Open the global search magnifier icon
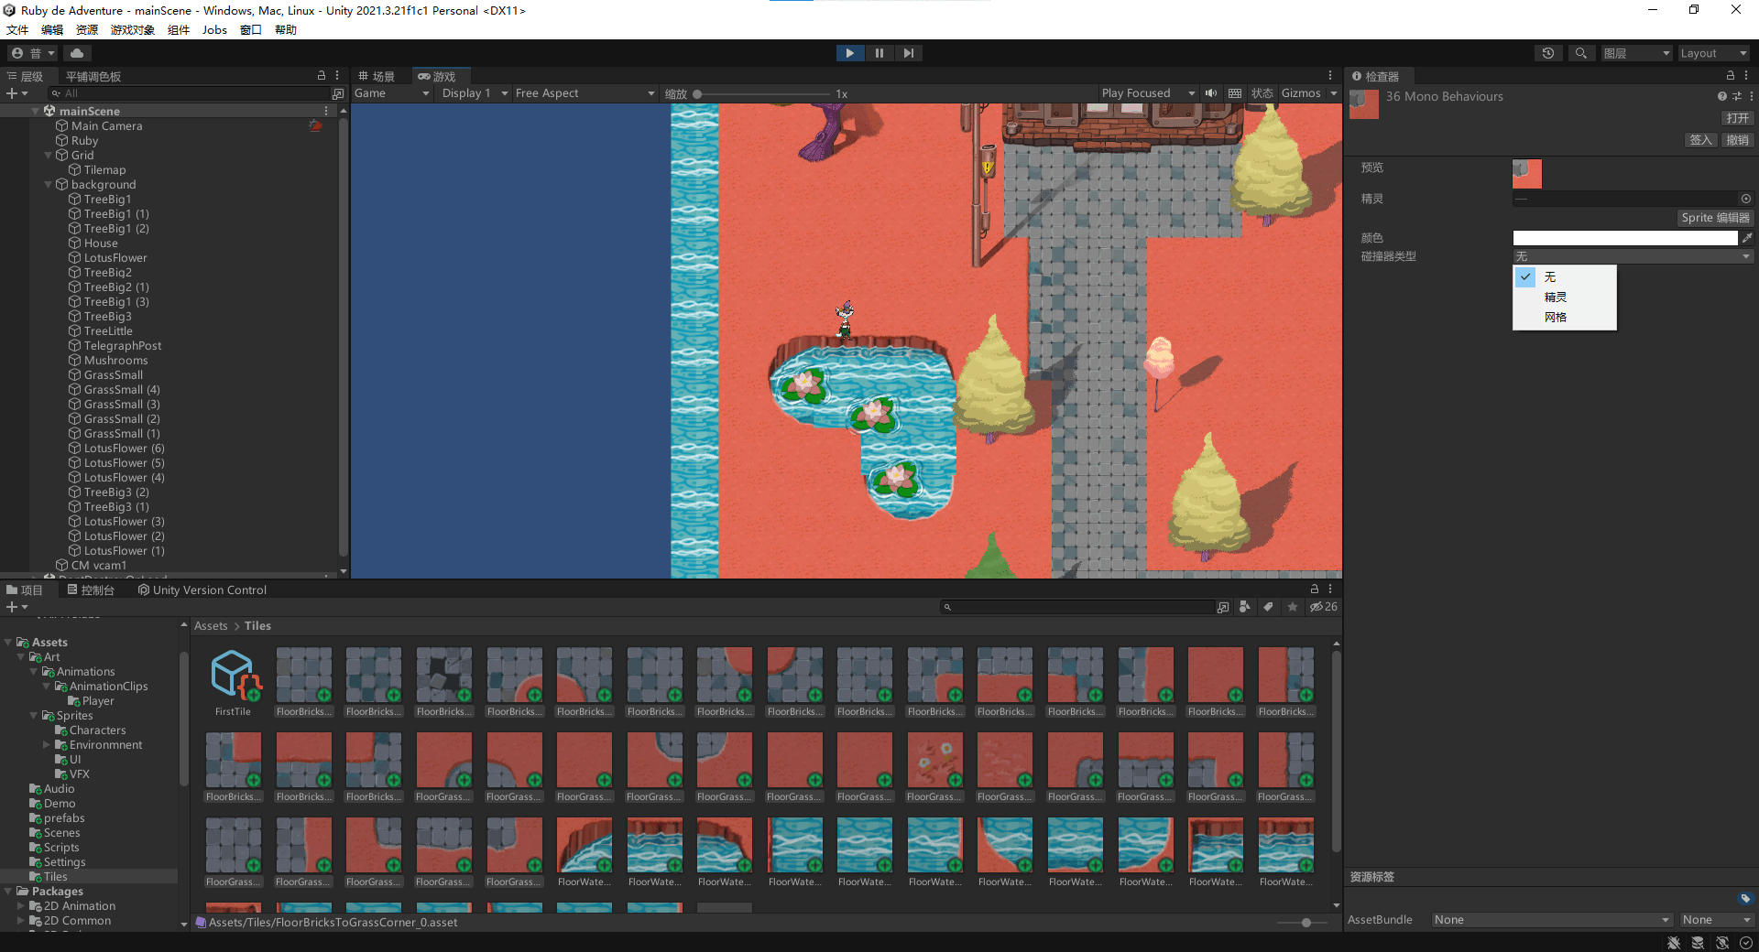 click(x=1580, y=53)
